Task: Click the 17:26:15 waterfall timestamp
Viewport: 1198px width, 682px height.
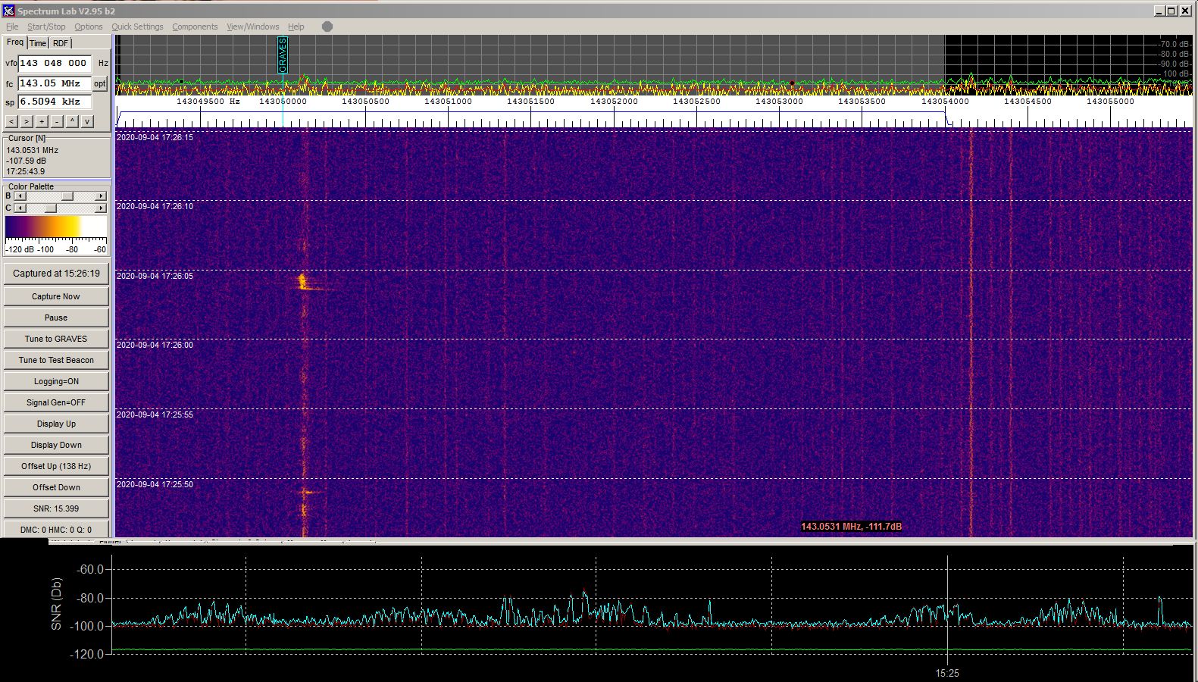Action: coord(155,137)
